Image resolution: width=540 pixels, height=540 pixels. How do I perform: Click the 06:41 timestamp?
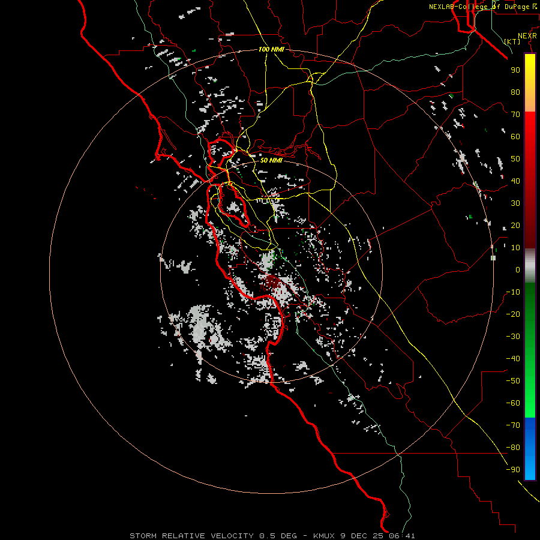coord(402,536)
